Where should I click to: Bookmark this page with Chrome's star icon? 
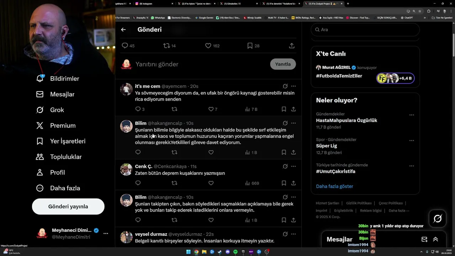click(420, 11)
